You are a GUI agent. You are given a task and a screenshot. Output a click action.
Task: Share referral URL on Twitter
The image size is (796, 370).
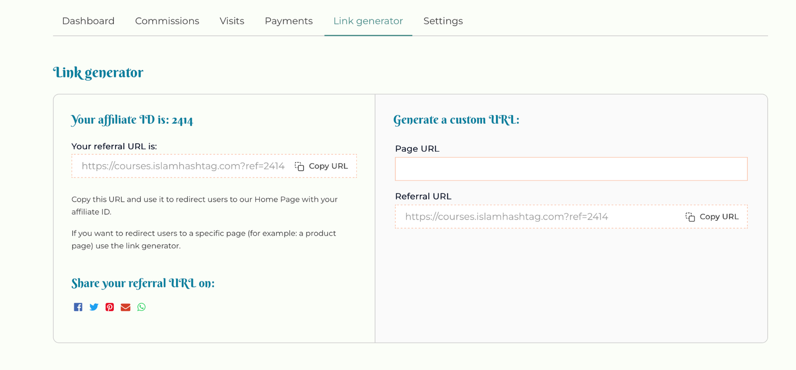pos(94,307)
